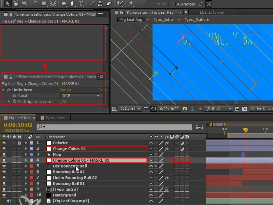Select the Eraser tool

click(109, 4)
